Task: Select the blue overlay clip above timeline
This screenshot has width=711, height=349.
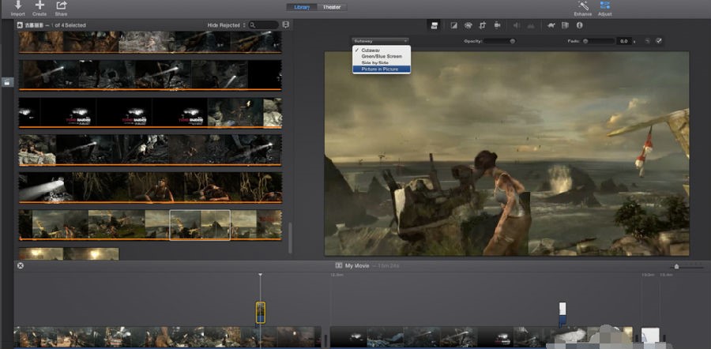Action: point(562,315)
